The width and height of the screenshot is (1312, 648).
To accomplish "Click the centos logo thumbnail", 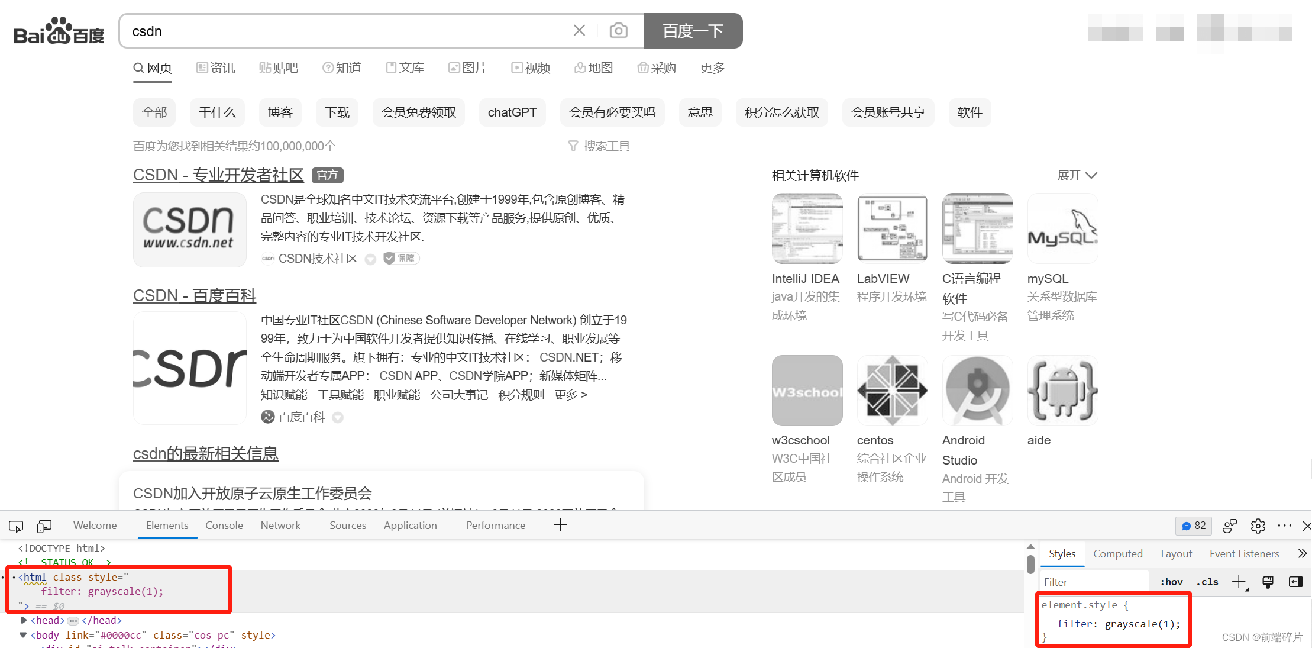I will pos(892,391).
